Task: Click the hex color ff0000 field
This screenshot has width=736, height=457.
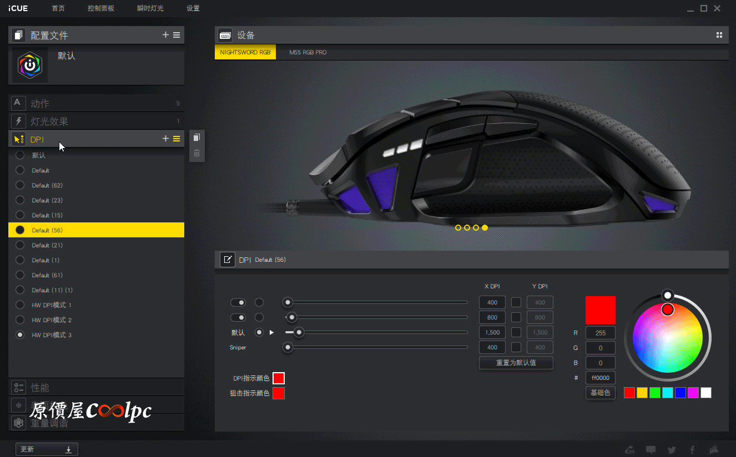Action: [601, 378]
